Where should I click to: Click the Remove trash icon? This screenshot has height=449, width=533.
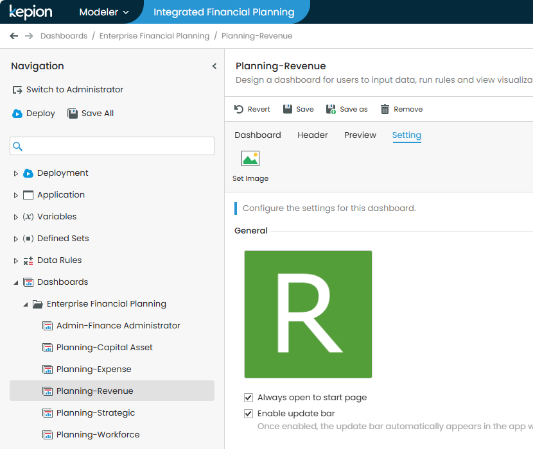click(385, 109)
